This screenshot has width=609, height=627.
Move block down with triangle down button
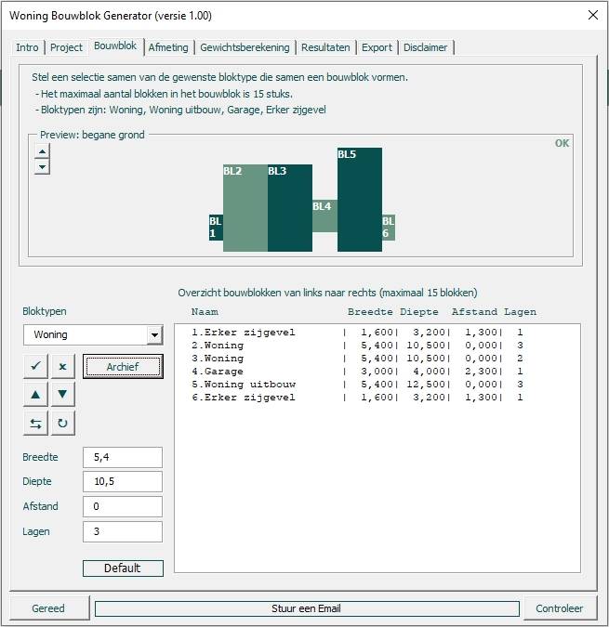pyautogui.click(x=62, y=394)
